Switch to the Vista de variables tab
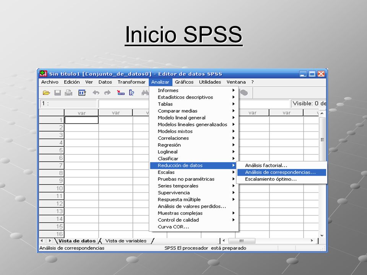Screen dimensions: 367x275 tap(126, 241)
